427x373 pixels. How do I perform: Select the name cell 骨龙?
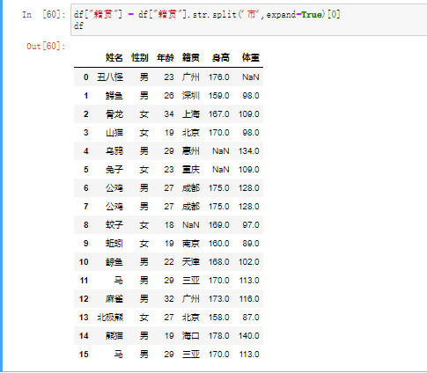(x=114, y=114)
